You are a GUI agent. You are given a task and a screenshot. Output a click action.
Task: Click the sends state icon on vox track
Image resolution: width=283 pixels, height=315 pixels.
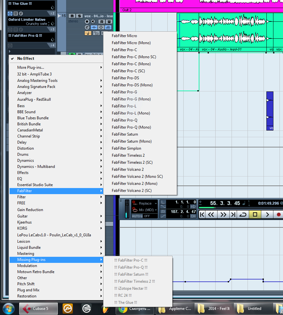[x=108, y=27]
